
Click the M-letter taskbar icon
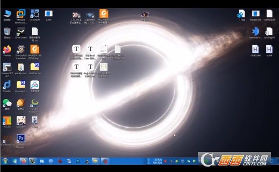click(42, 162)
